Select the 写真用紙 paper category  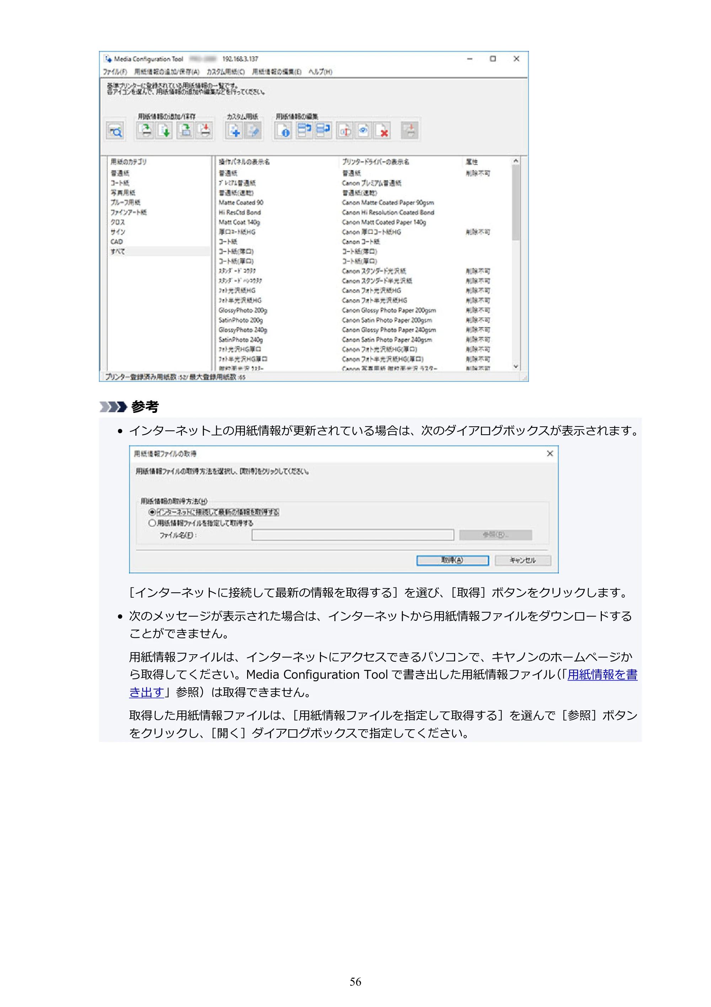pyautogui.click(x=123, y=193)
